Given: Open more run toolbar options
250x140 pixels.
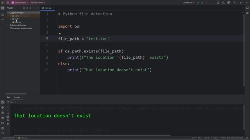Looking at the screenshot, I should coord(16,102).
